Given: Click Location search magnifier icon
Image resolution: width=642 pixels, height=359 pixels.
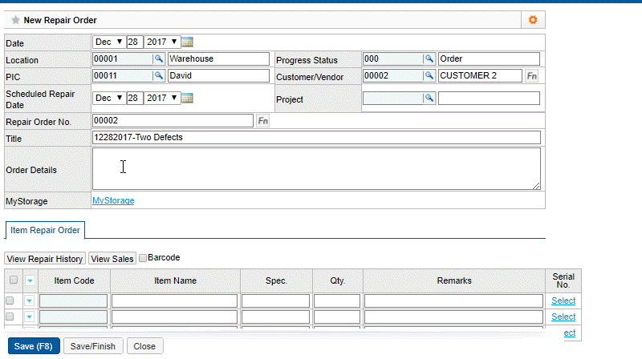Looking at the screenshot, I should pyautogui.click(x=158, y=58).
